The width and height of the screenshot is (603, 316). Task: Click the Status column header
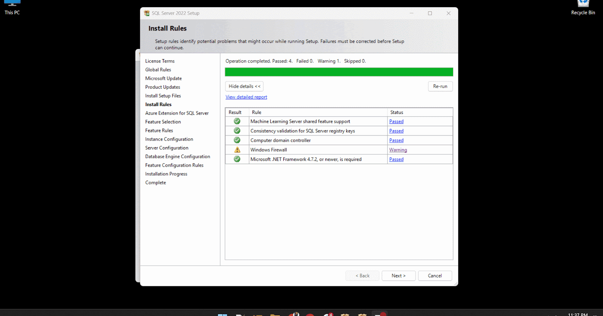396,112
